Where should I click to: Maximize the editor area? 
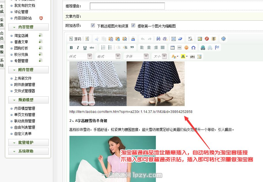224,39
